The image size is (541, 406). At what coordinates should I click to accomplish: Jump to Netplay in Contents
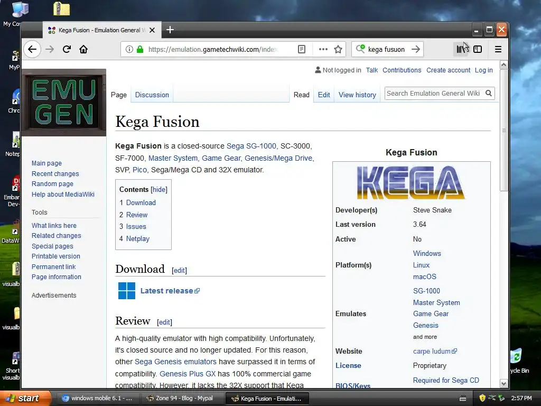click(x=138, y=238)
